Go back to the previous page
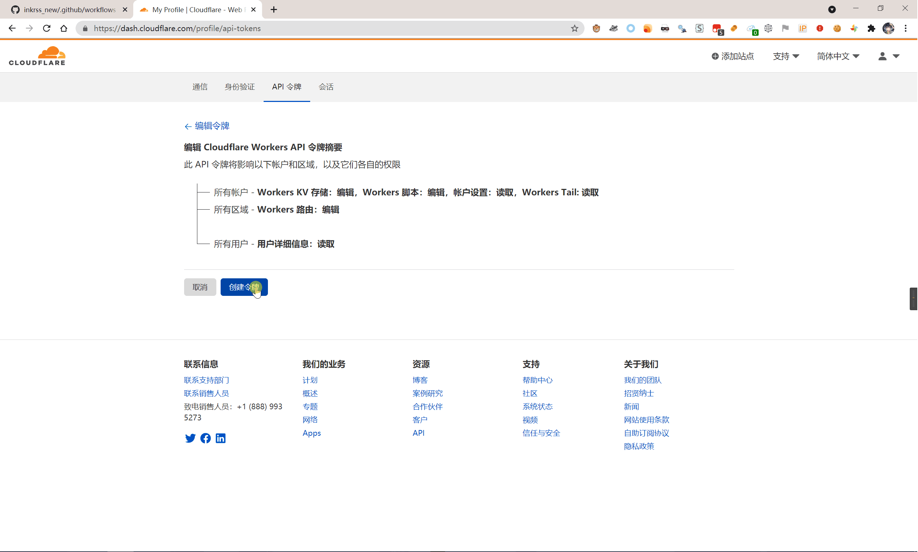The image size is (918, 552). point(12,28)
